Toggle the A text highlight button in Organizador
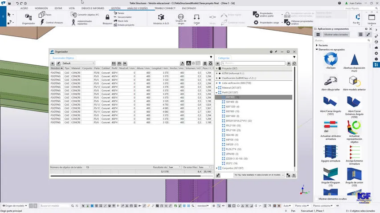Image resolution: width=380 pixels, height=213 pixels. coord(188,63)
